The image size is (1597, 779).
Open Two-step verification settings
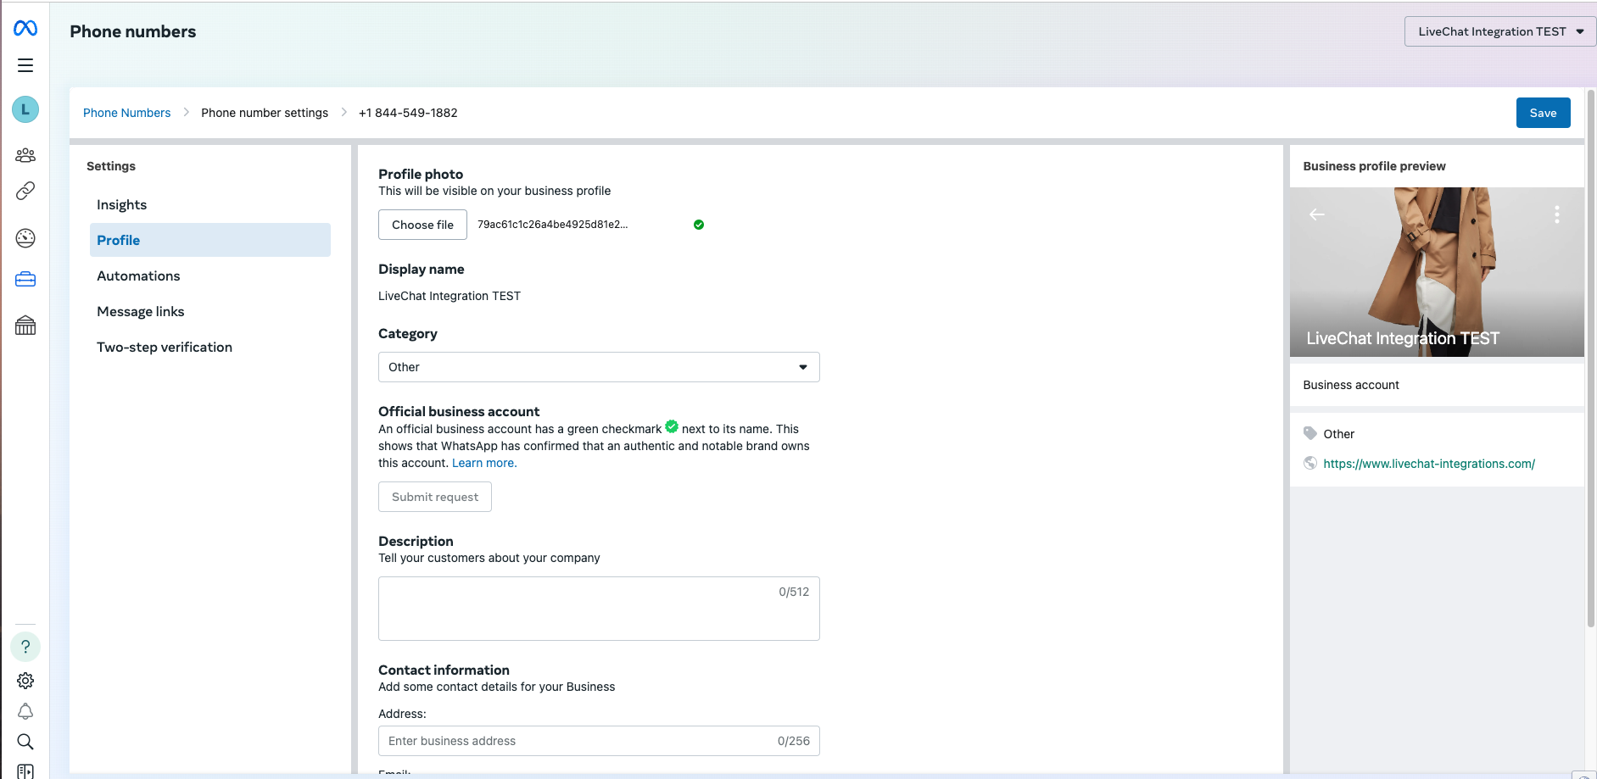165,347
